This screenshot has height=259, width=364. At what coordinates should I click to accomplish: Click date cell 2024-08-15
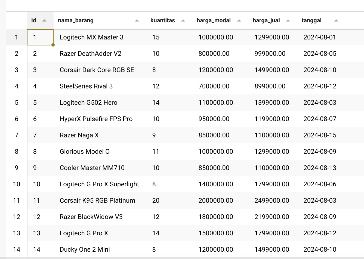click(320, 135)
